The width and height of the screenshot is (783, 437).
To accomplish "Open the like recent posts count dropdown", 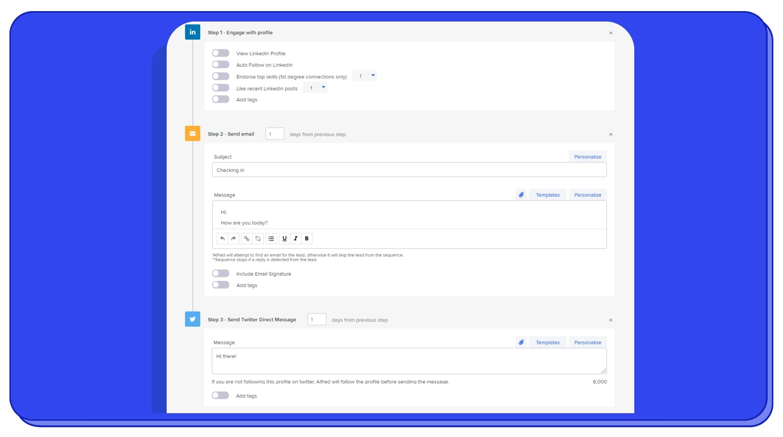I will [x=315, y=88].
